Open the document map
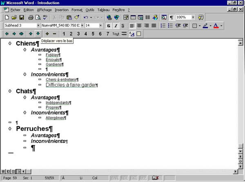The height and width of the screenshot is (182, 245). pyautogui.click(x=164, y=17)
